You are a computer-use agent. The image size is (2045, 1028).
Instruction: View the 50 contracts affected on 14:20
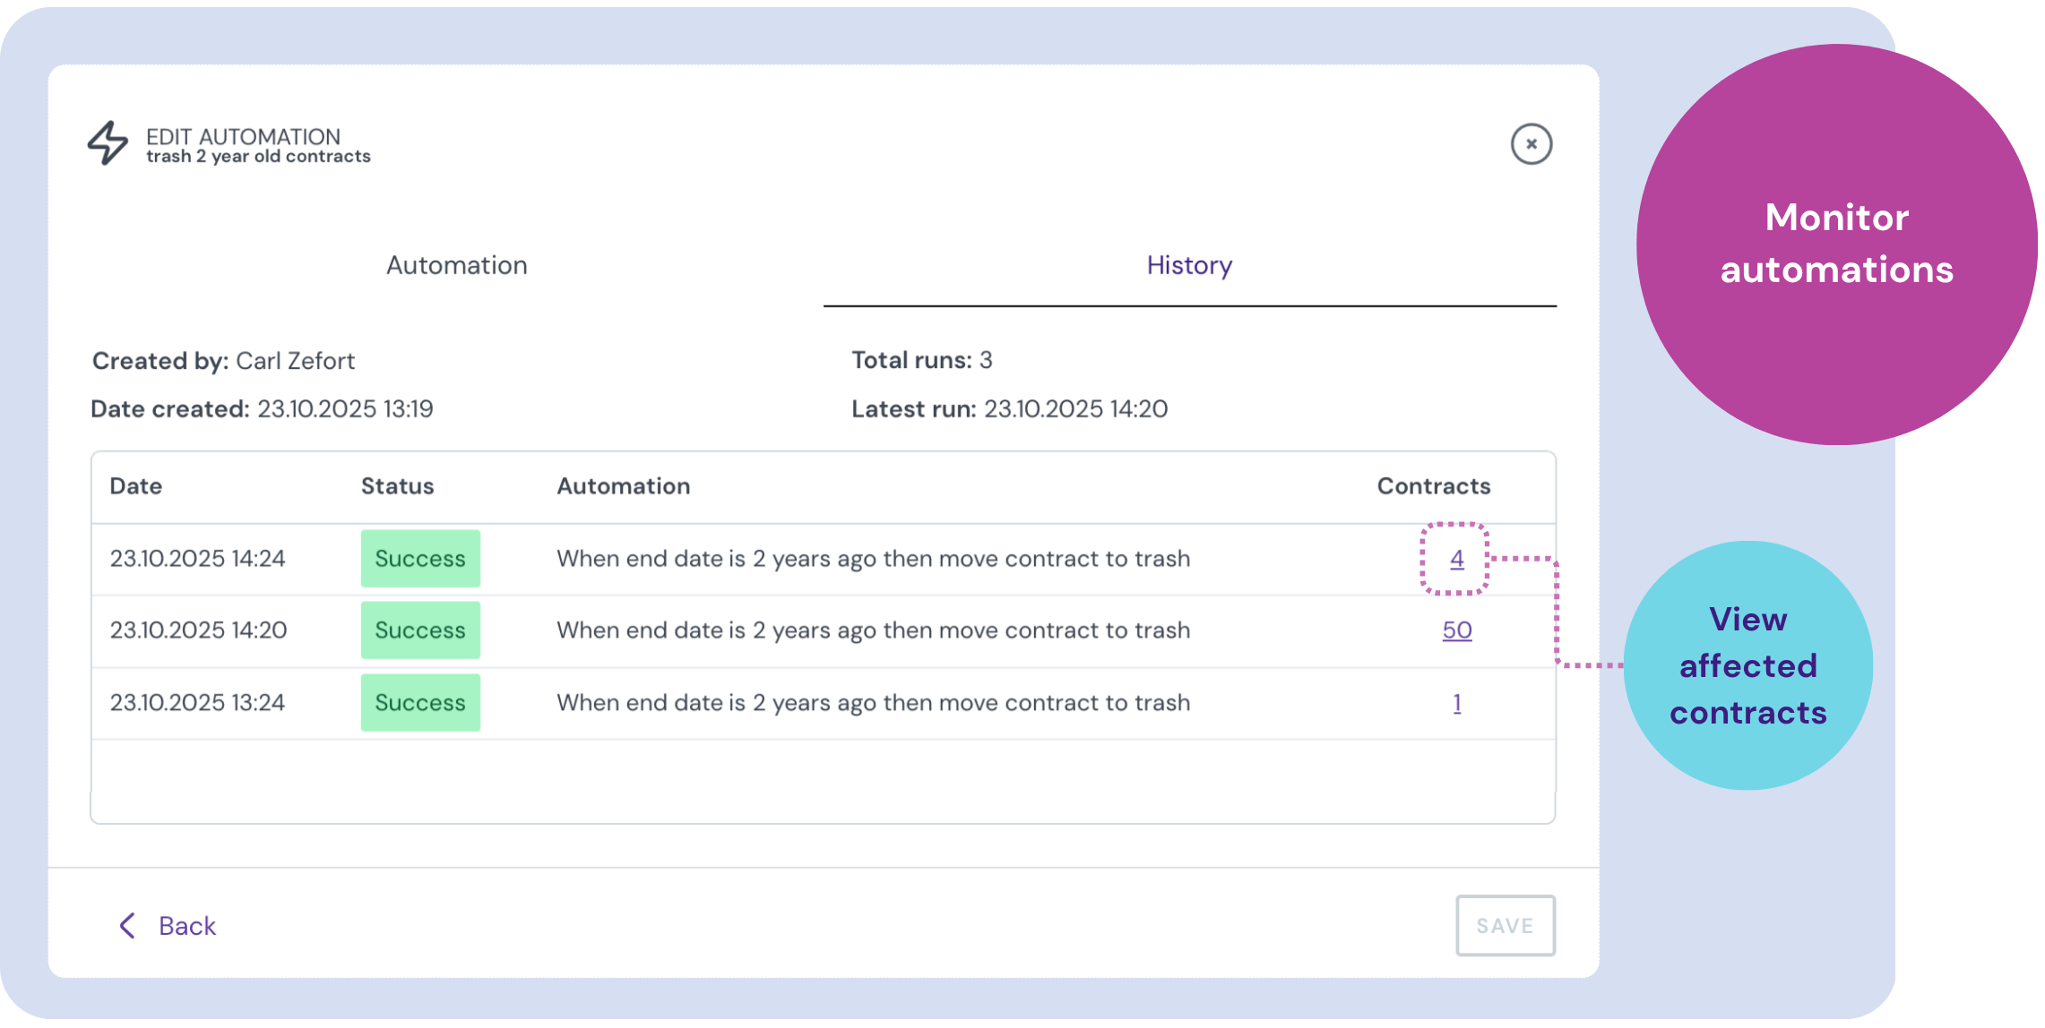click(1455, 630)
